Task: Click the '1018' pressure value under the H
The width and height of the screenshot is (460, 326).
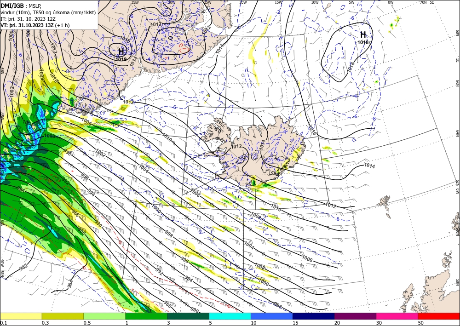Action: (363, 42)
